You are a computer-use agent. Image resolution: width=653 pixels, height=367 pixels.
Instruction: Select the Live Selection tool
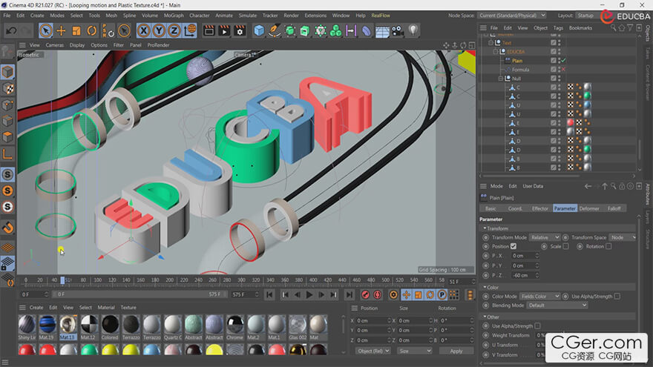(x=46, y=31)
